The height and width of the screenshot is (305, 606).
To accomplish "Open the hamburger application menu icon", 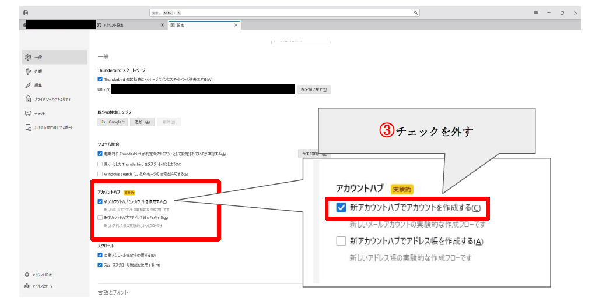I will (x=536, y=12).
